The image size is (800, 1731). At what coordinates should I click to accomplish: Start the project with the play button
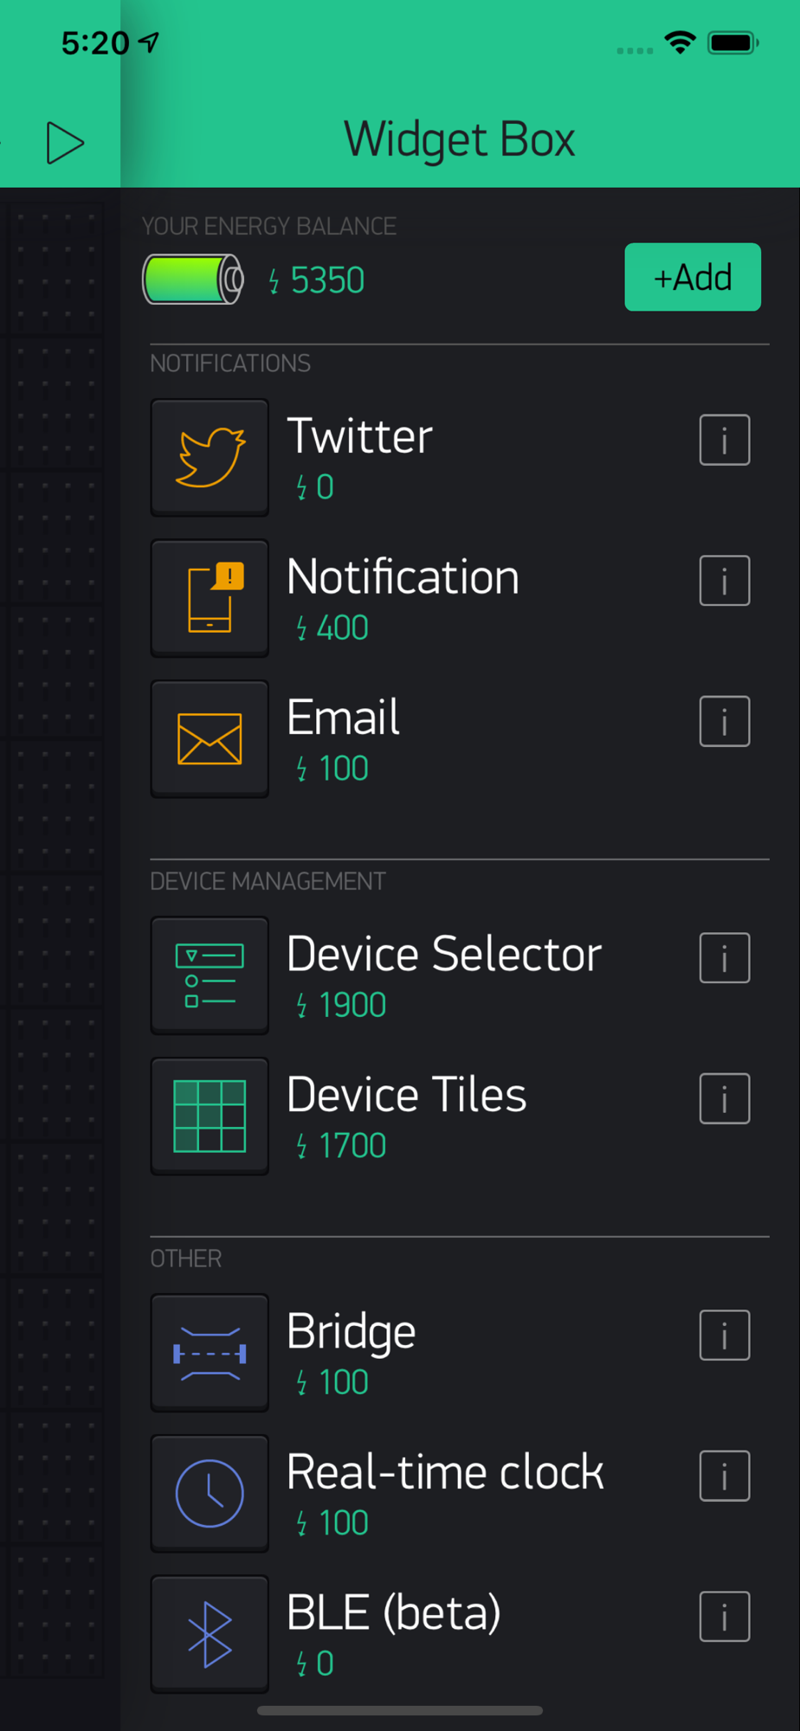click(65, 143)
